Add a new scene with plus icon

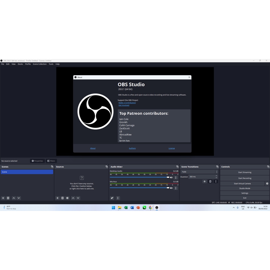tap(3, 198)
